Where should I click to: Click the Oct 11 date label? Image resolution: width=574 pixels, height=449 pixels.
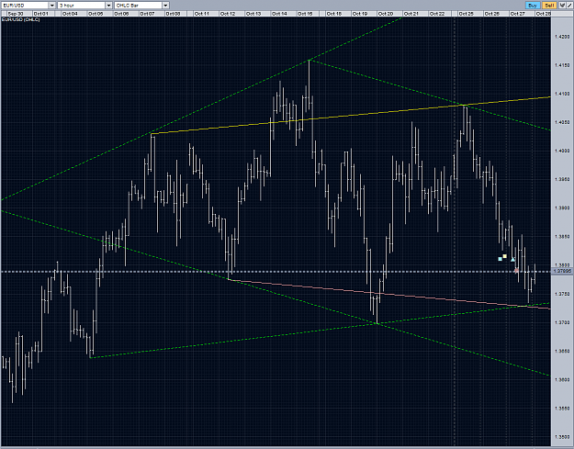[x=202, y=14]
